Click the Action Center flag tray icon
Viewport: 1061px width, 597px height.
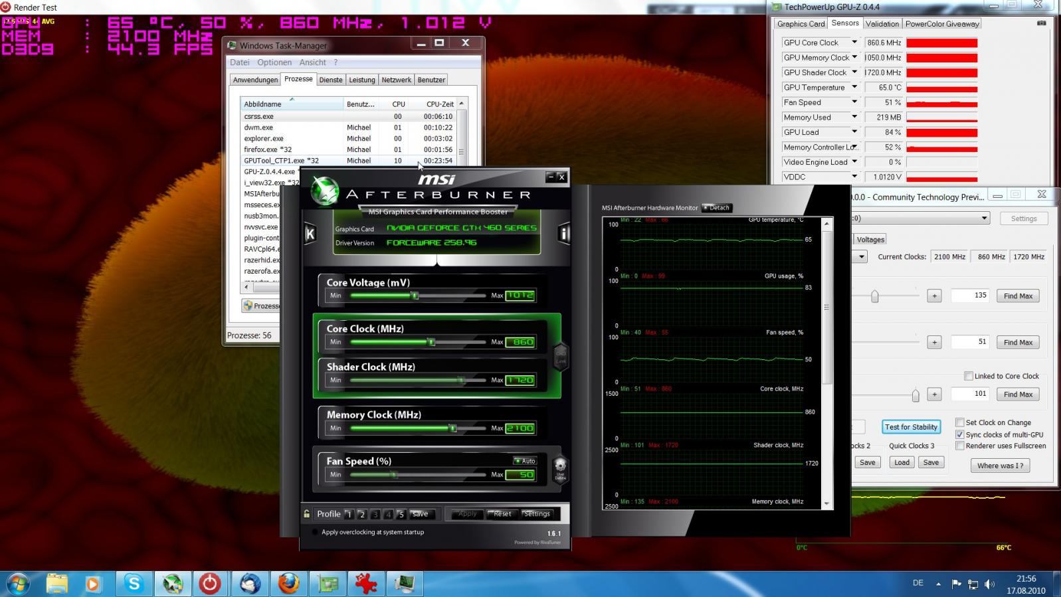(956, 584)
